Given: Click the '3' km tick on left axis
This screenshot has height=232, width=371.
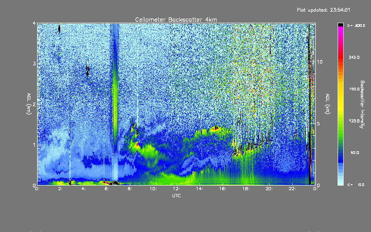Looking at the screenshot, I should pyautogui.click(x=34, y=64).
